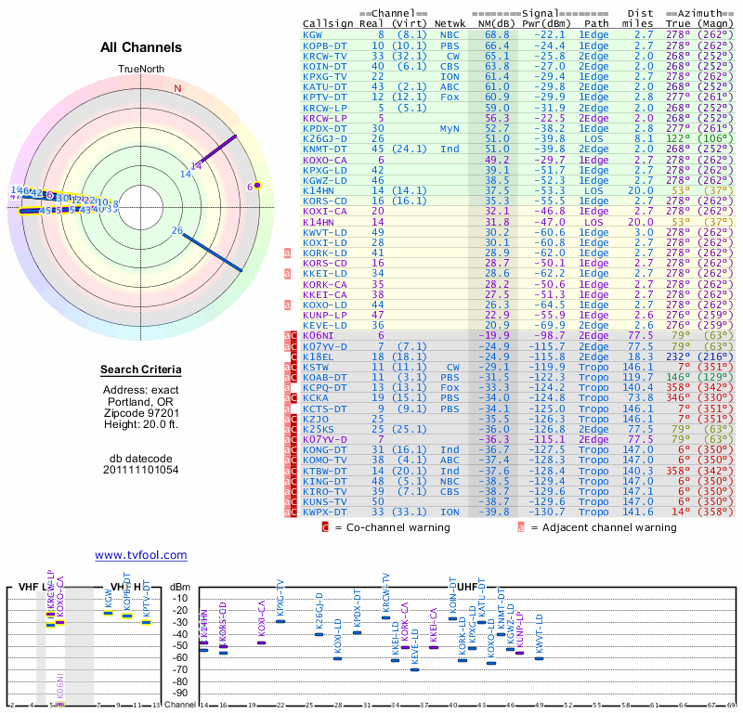This screenshot has height=713, width=743.
Task: Click the Pwr(dBm) column header
Action: click(x=546, y=24)
